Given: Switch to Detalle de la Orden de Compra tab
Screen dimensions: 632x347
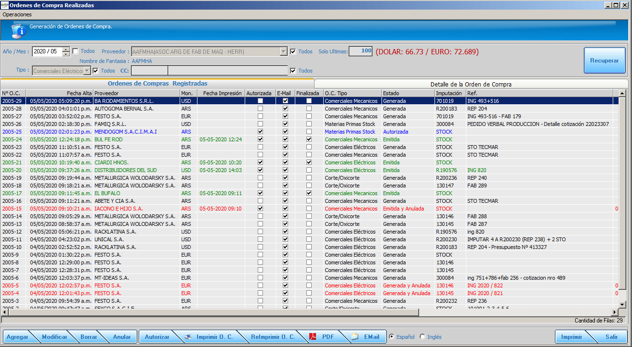Looking at the screenshot, I should click(471, 84).
